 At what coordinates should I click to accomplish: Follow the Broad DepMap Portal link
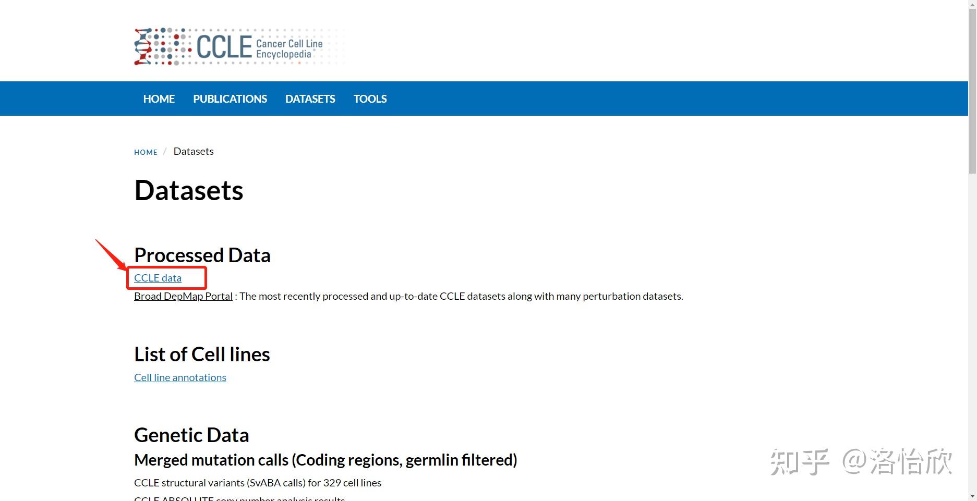coord(183,296)
